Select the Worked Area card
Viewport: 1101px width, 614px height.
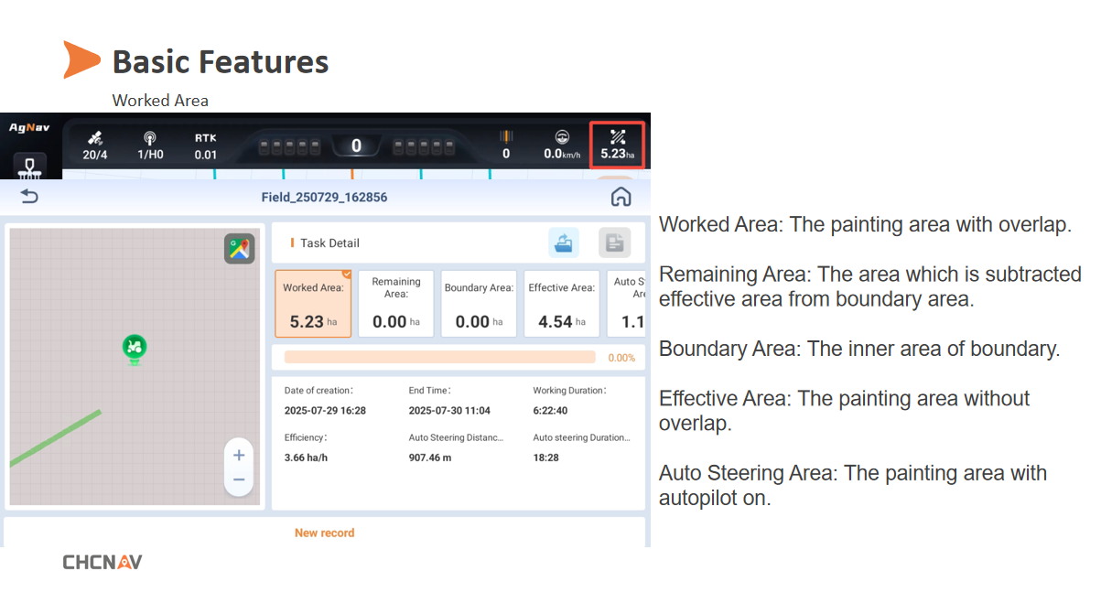pyautogui.click(x=313, y=304)
